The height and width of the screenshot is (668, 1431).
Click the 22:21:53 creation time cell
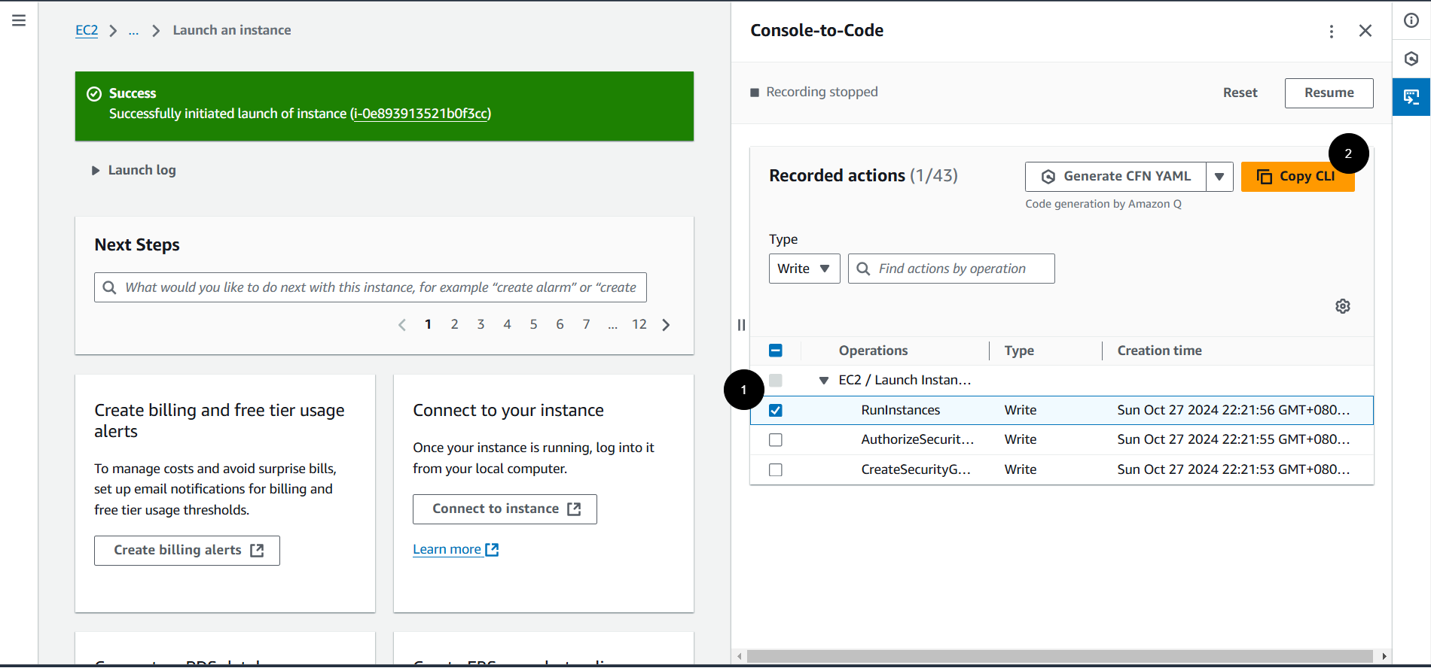click(x=1234, y=469)
